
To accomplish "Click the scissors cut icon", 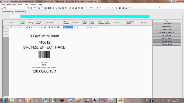I will click(x=53, y=8).
